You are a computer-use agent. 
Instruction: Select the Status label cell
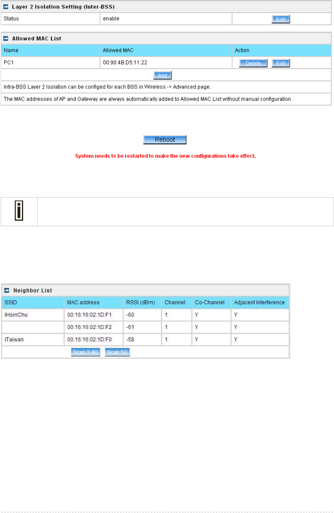(50, 19)
